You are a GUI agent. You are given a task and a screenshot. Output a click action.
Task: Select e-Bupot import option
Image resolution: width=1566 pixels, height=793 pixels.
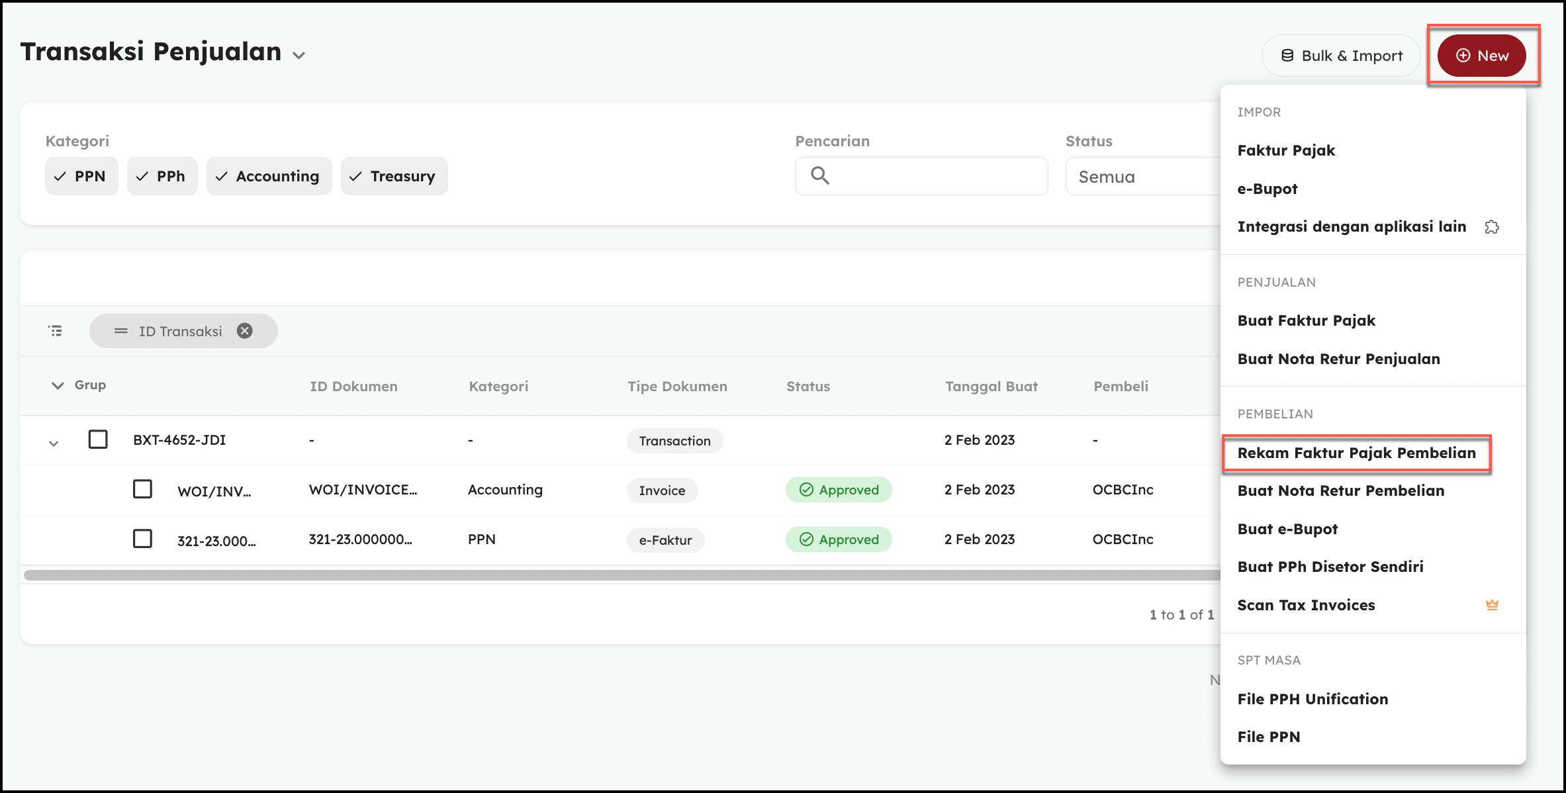pos(1267,189)
